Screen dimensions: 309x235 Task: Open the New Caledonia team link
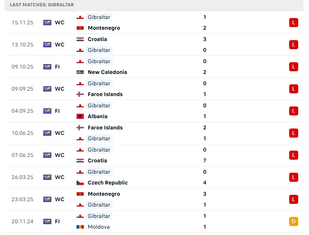point(107,72)
